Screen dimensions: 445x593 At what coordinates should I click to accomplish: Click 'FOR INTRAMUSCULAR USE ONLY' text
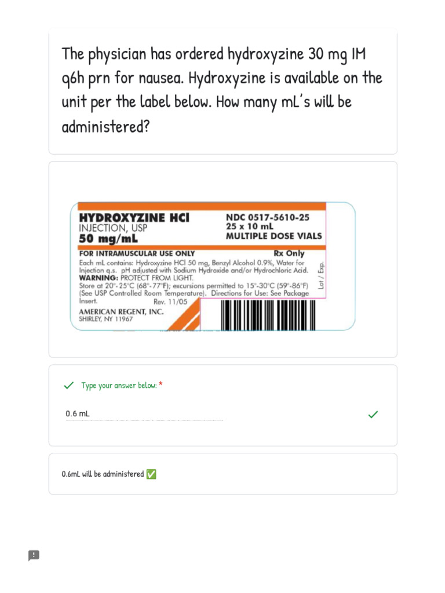(137, 254)
